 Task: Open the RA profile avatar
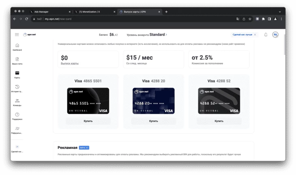(275, 34)
